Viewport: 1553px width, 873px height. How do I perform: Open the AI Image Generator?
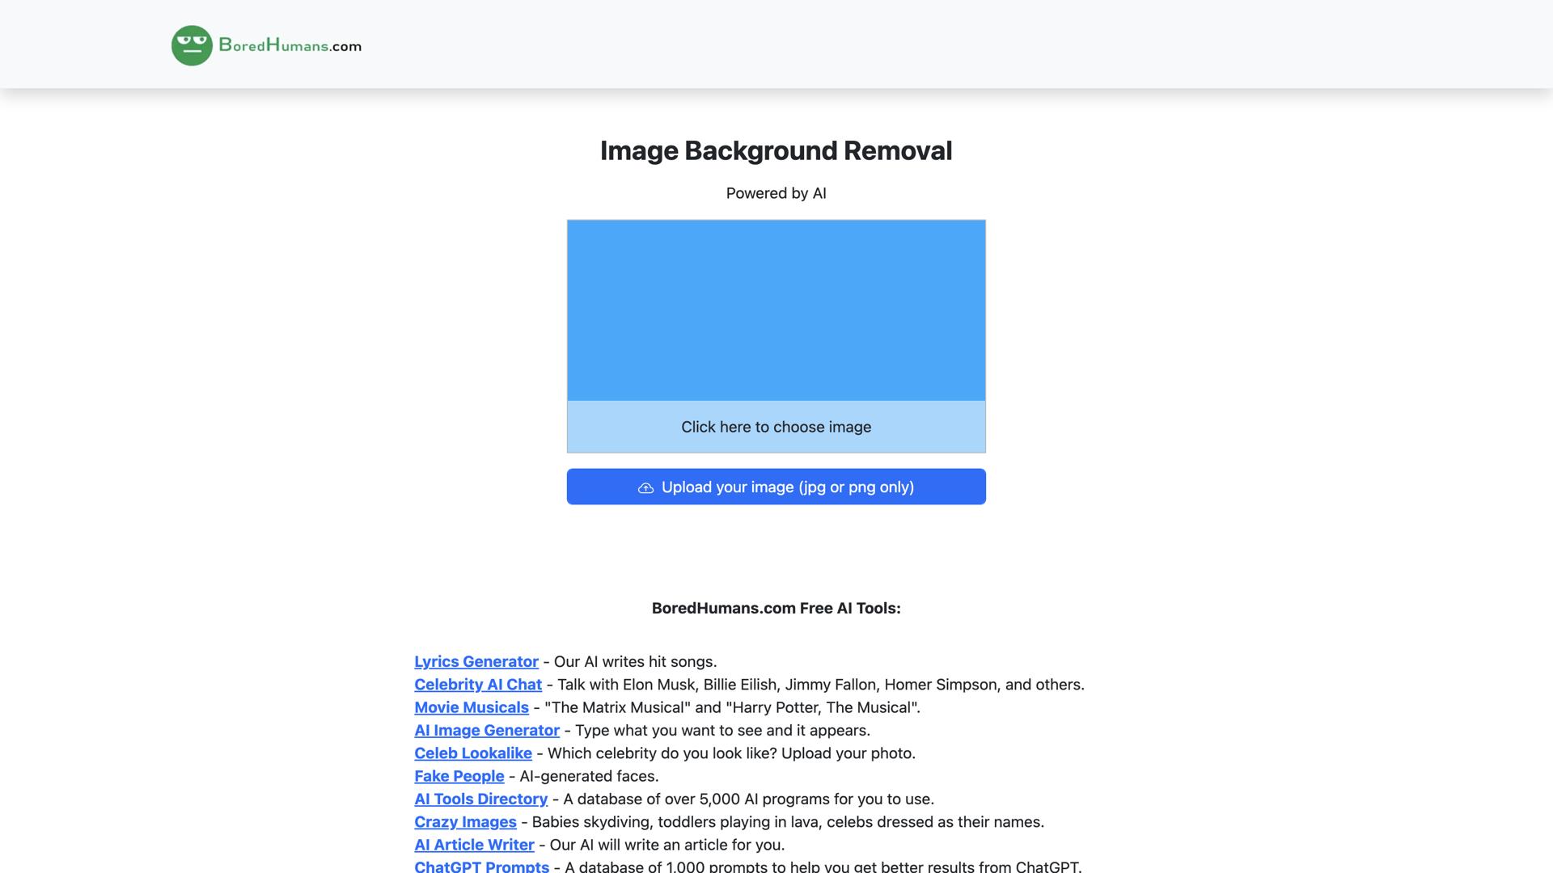(486, 730)
